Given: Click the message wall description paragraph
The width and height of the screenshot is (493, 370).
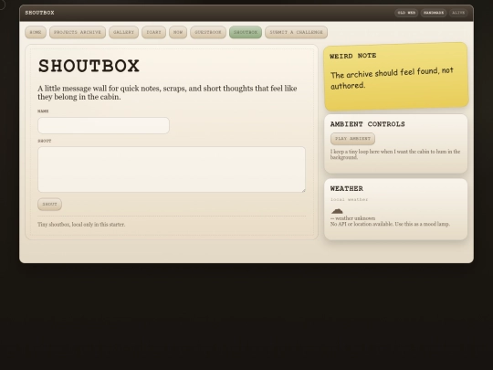Looking at the screenshot, I should coord(167,92).
